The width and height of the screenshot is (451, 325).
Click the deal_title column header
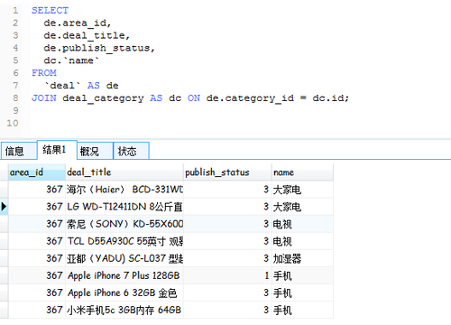[124, 172]
